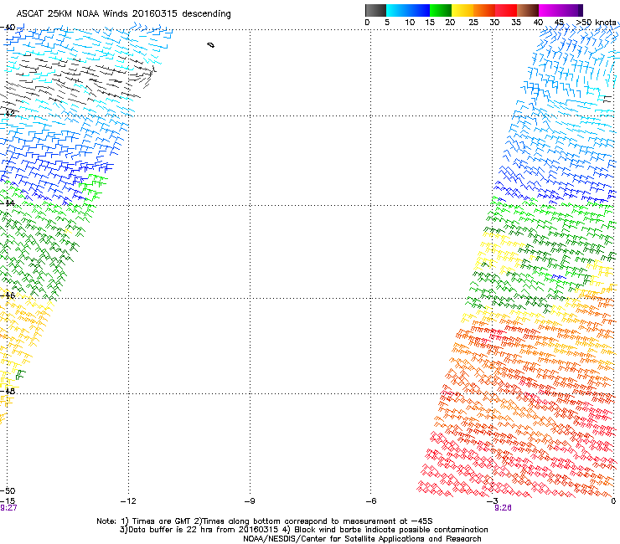Screen dimensions: 620x544
Task: Click the legend label '15'
Action: click(430, 23)
